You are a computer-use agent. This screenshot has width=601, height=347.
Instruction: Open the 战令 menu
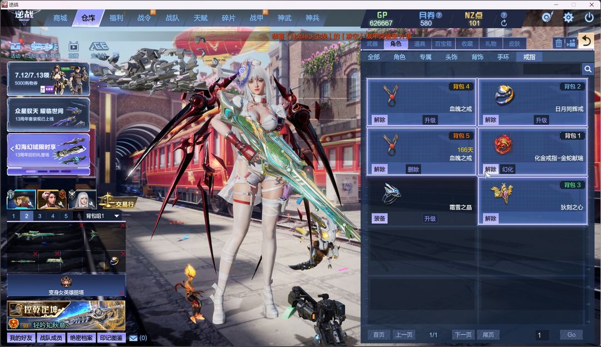[x=144, y=18]
